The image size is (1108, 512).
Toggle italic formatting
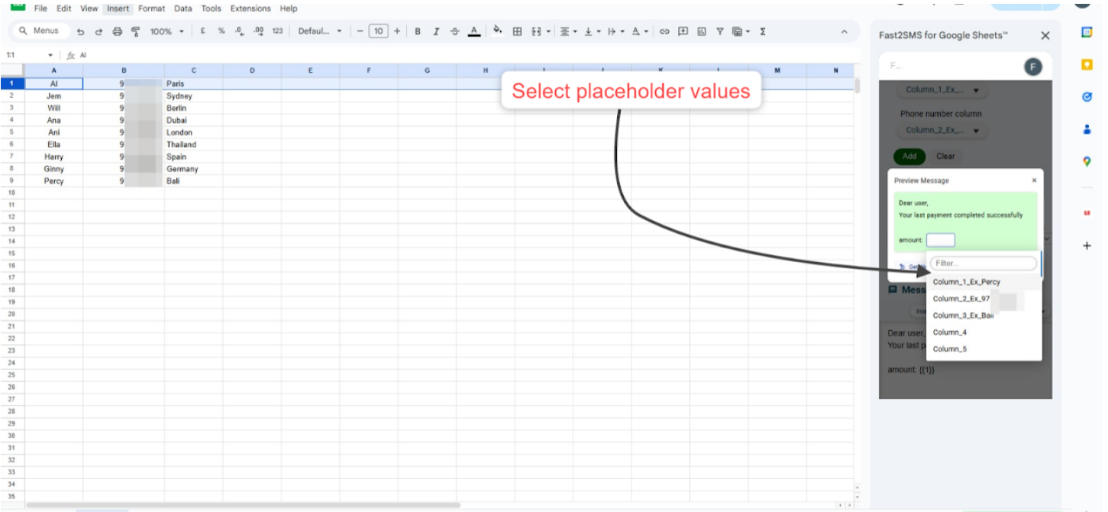tap(436, 31)
